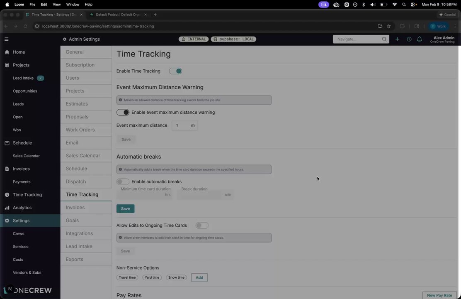461x299 pixels.
Task: Open the Edit menu in menu bar
Action: point(44,5)
